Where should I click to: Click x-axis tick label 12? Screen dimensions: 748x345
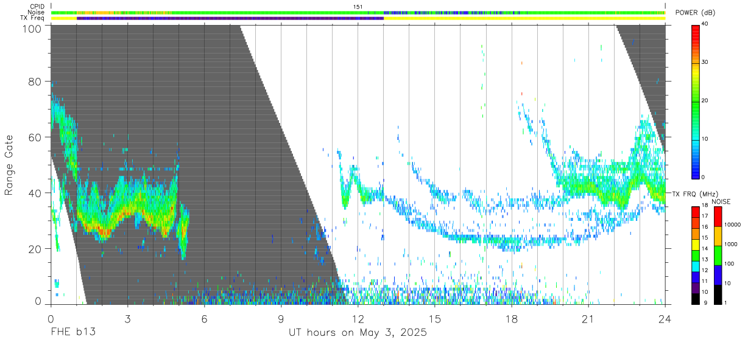point(358,319)
